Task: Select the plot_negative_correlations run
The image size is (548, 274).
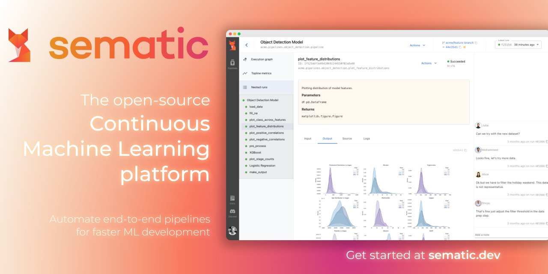Action: pyautogui.click(x=266, y=139)
